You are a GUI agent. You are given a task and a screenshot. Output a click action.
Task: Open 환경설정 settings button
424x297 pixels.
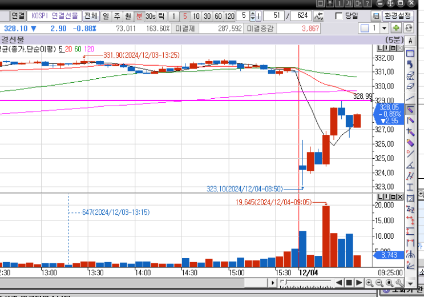398,16
